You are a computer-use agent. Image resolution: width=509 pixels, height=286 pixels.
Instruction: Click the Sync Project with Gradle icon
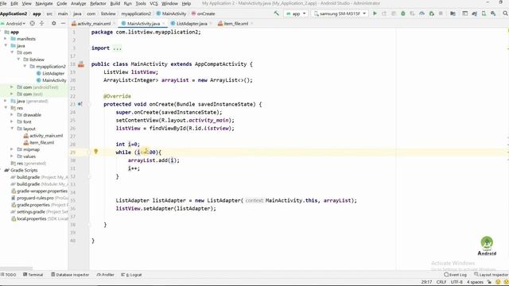474,14
